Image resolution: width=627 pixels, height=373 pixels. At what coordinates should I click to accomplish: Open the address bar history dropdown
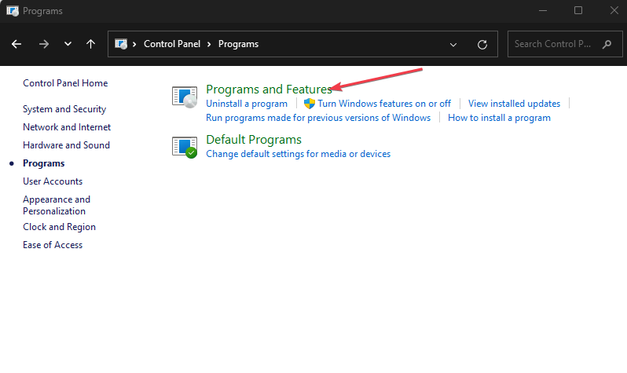(x=453, y=45)
